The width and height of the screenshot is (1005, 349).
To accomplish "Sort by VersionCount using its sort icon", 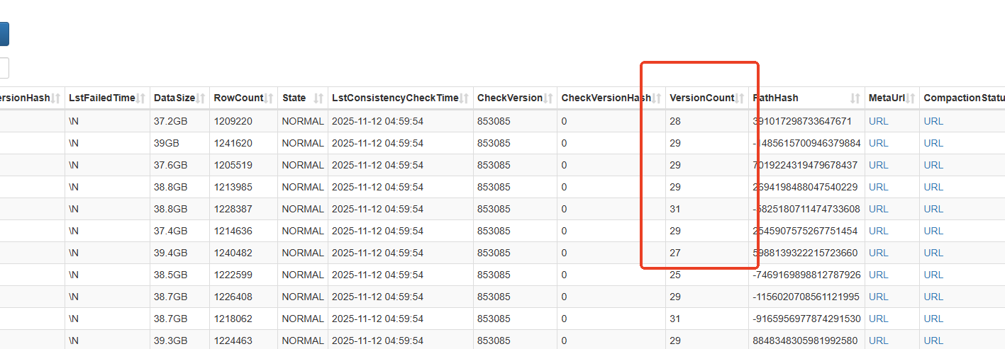I will (x=740, y=98).
